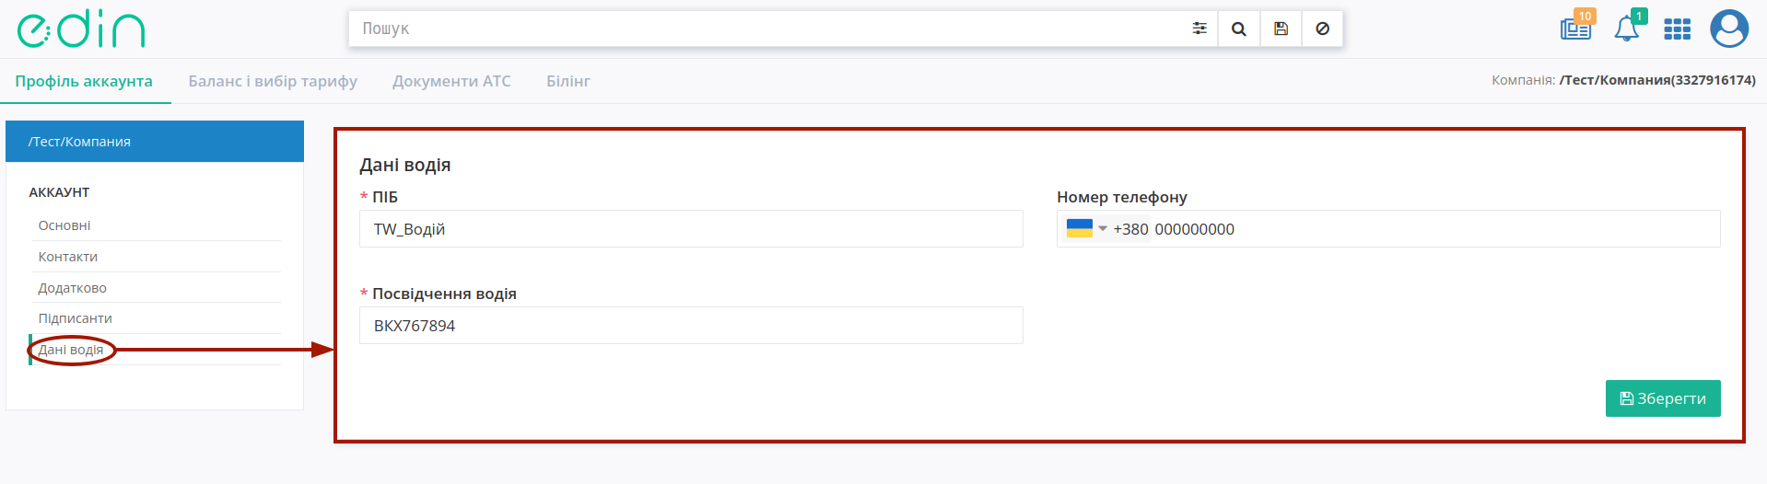
Task: Open Основні account section
Action: 64,225
